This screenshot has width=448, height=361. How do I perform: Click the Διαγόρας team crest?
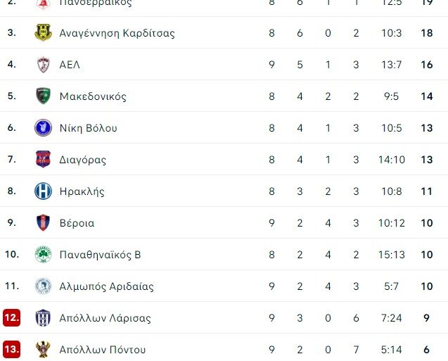point(43,160)
